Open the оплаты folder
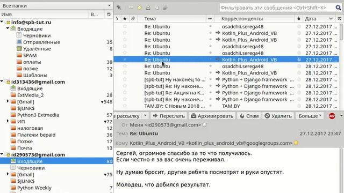The height and width of the screenshot is (193, 344). [32, 62]
